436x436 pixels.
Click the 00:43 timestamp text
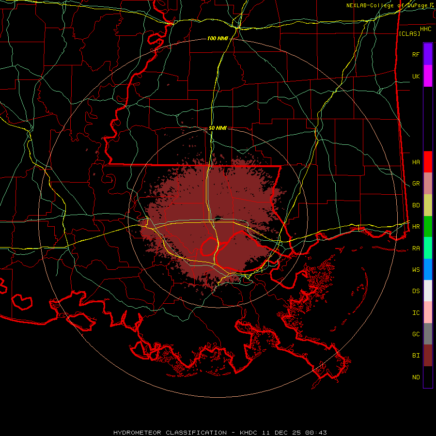coord(316,433)
